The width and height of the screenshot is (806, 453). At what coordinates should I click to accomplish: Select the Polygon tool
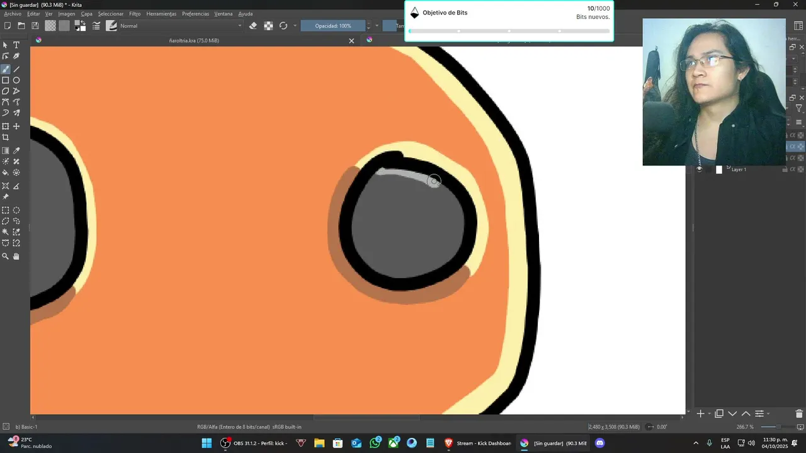click(x=6, y=91)
